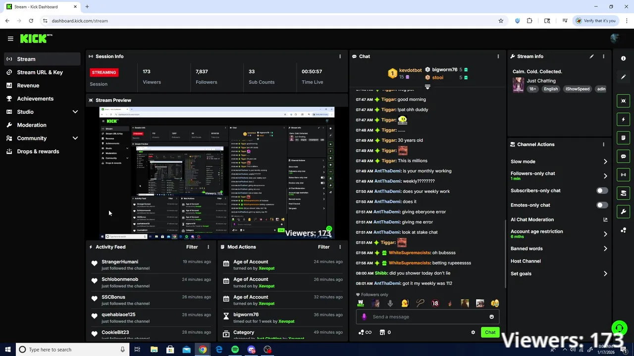Go to Stream URL & Key page
Screen dimensions: 634x356
pyautogui.click(x=42, y=72)
